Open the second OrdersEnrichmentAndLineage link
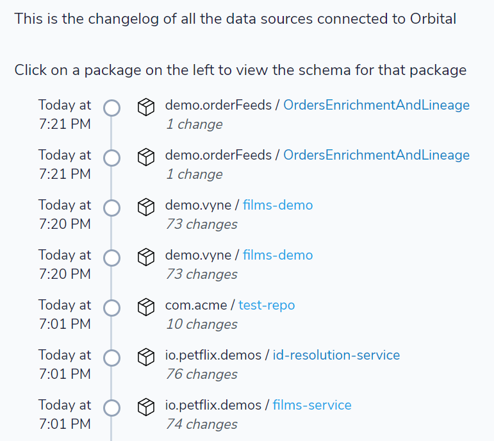 (377, 155)
